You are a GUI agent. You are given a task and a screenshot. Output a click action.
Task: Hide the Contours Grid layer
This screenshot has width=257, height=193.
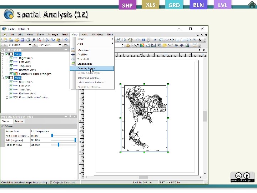pos(11,74)
